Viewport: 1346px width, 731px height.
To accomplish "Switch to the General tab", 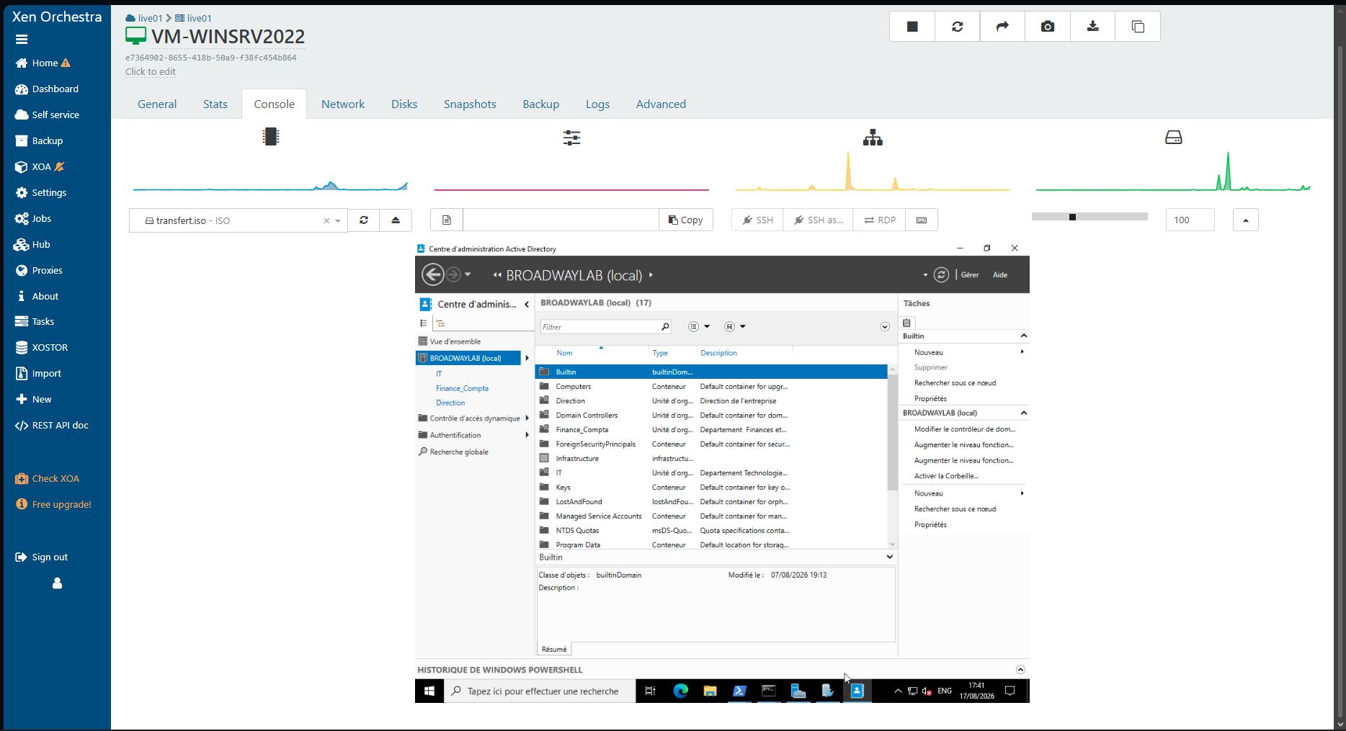I will (157, 104).
